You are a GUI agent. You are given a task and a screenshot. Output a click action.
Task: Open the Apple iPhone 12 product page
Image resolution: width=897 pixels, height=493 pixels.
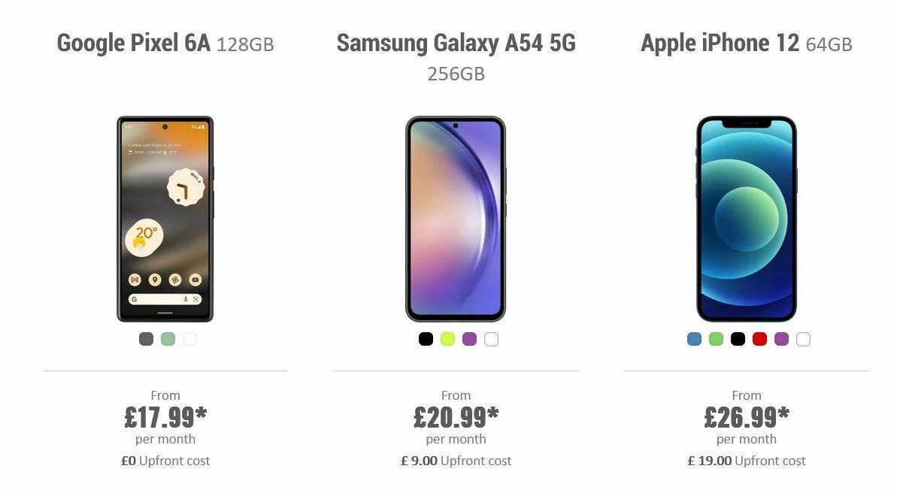coord(746,43)
